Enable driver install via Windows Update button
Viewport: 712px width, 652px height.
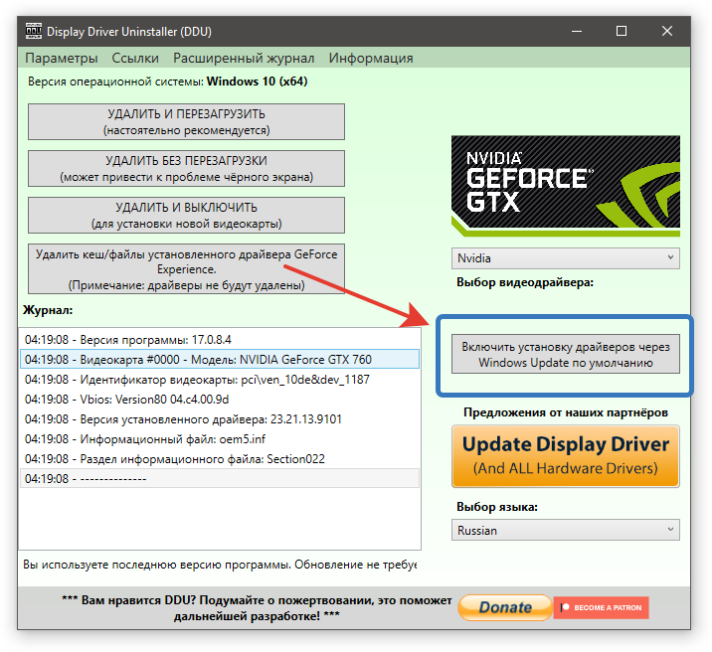[566, 355]
